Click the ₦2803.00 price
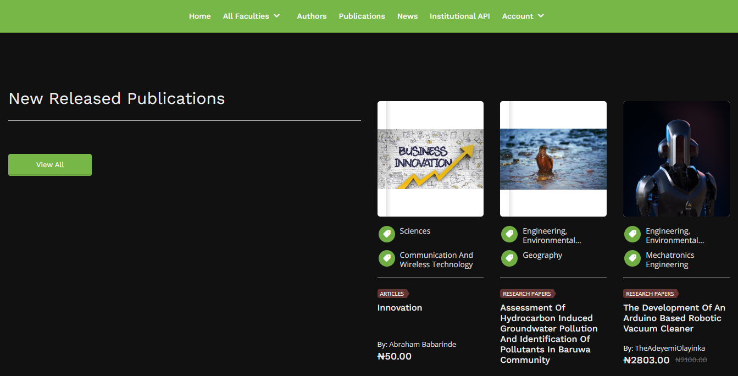Screen dimensions: 738x376 (x=646, y=360)
